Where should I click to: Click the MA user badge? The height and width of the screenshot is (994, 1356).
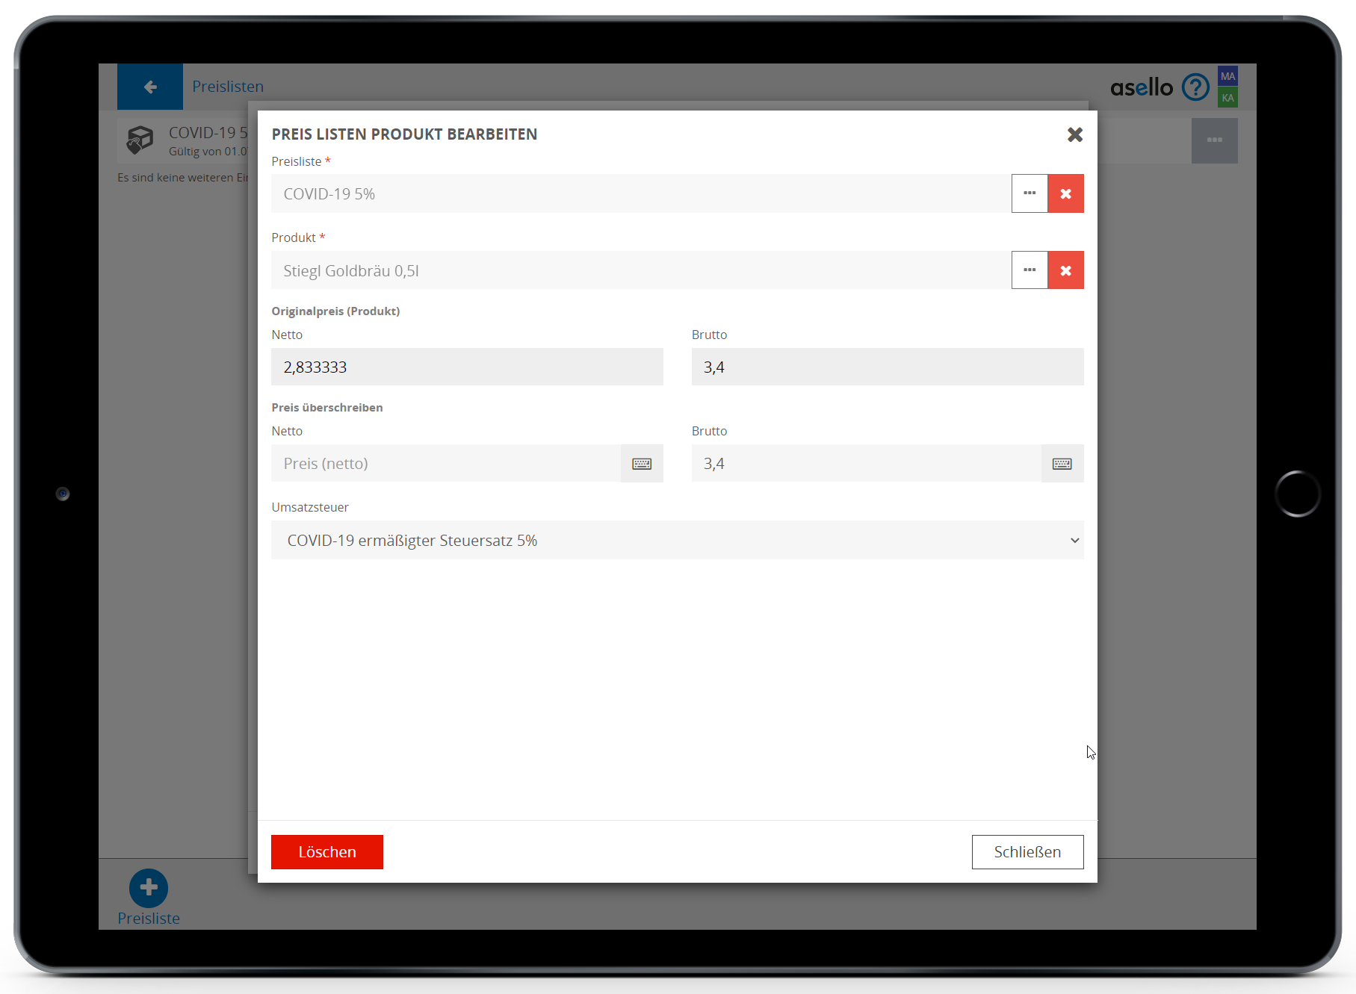pyautogui.click(x=1227, y=76)
